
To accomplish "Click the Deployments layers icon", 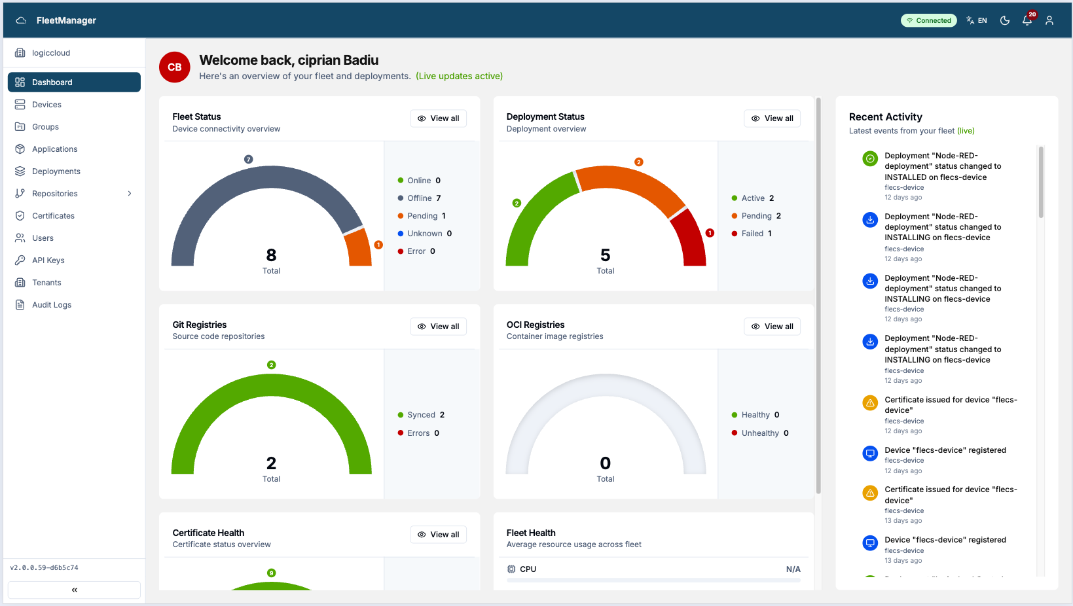I will [20, 171].
